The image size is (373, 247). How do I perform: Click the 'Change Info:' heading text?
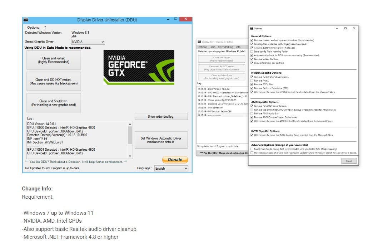38,189
